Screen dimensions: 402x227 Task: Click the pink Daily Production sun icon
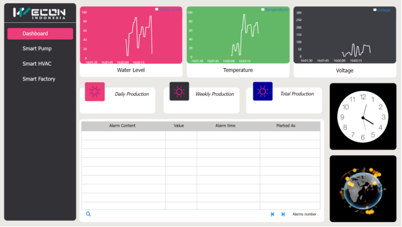point(95,92)
